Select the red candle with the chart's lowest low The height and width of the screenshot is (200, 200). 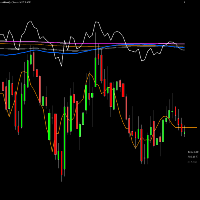tap(62, 163)
